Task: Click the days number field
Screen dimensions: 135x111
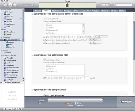Action: pyautogui.click(x=86, y=78)
